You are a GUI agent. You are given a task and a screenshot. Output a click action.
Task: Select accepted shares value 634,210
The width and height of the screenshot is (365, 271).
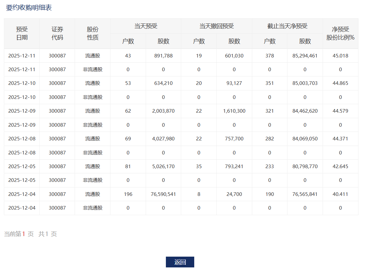click(163, 83)
